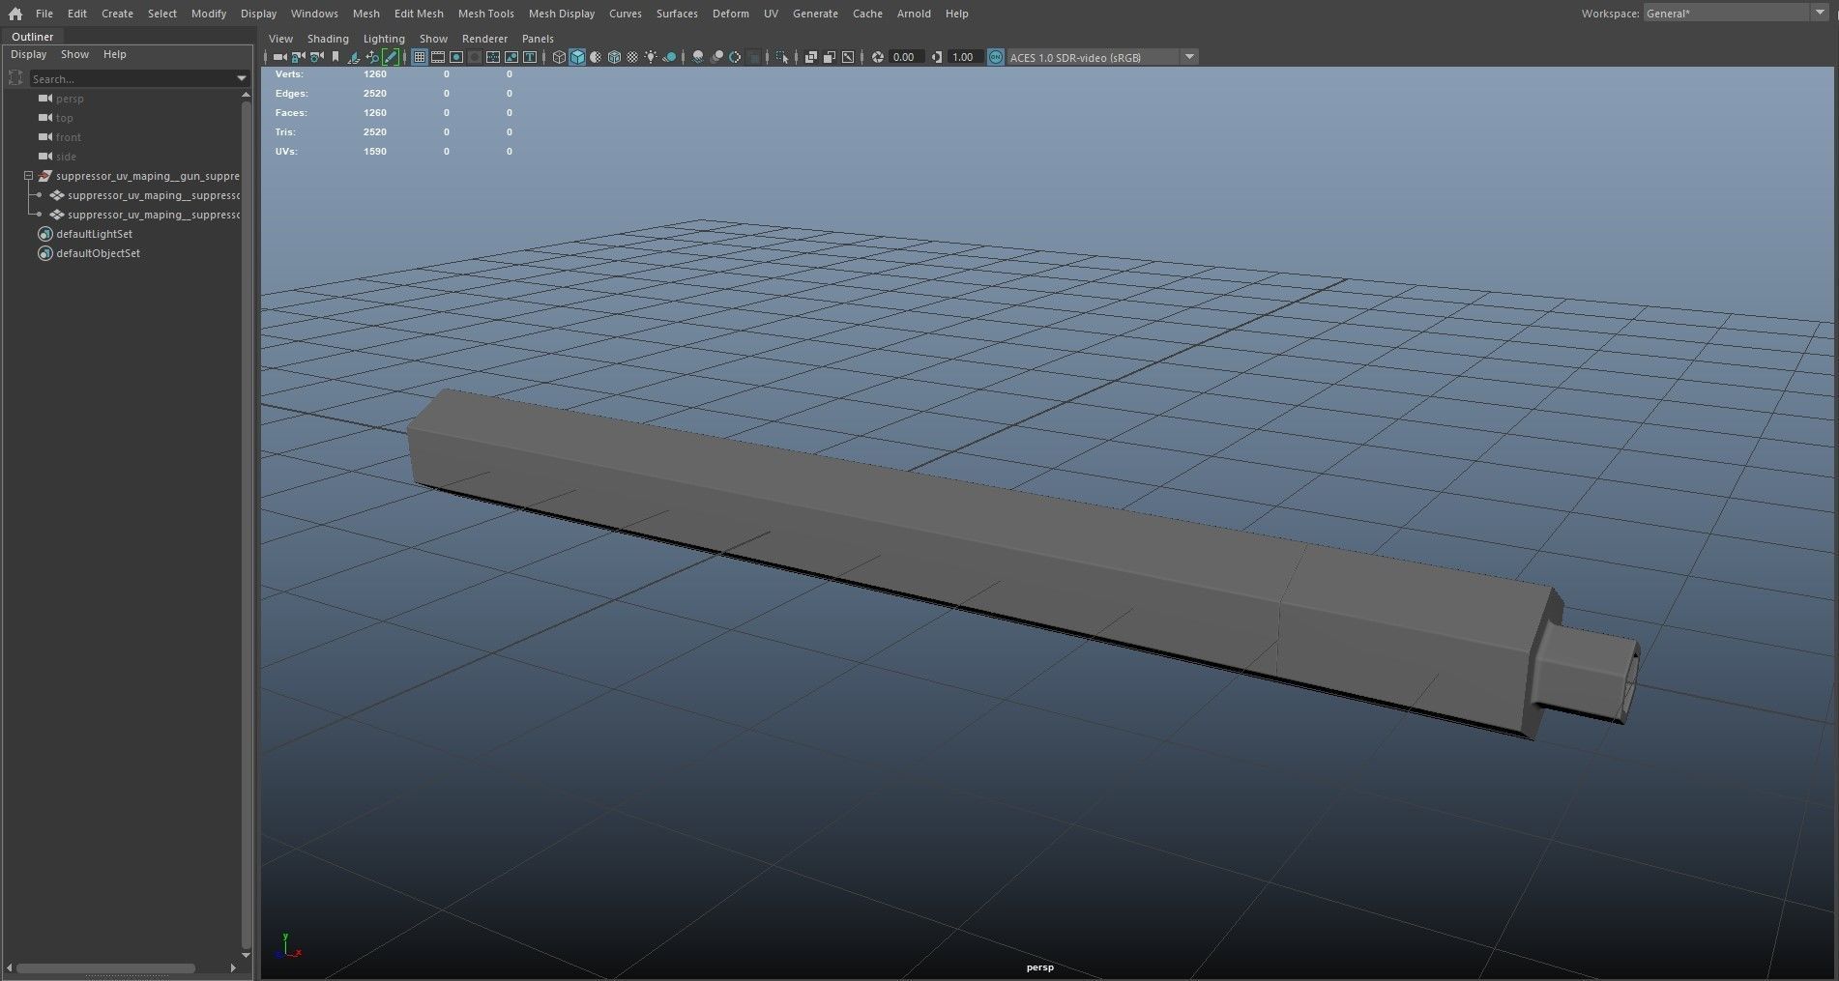1839x981 pixels.
Task: Click the Use All Lights bulb icon
Action: [x=651, y=57]
